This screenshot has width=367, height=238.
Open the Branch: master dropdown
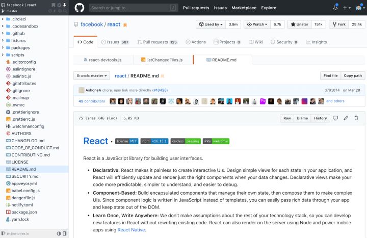pyautogui.click(x=92, y=75)
